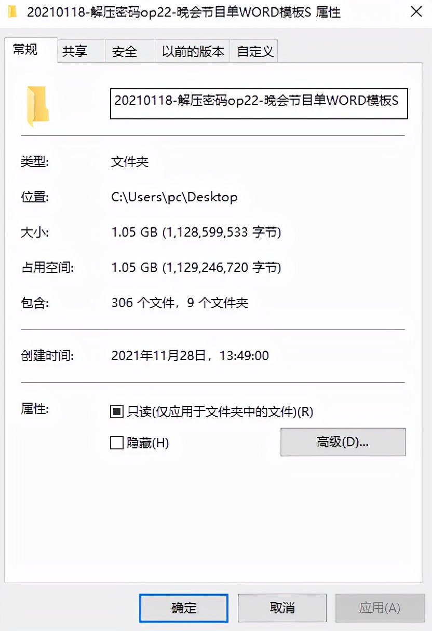Click the 应用(A) apply button
The width and height of the screenshot is (432, 631).
point(380,608)
